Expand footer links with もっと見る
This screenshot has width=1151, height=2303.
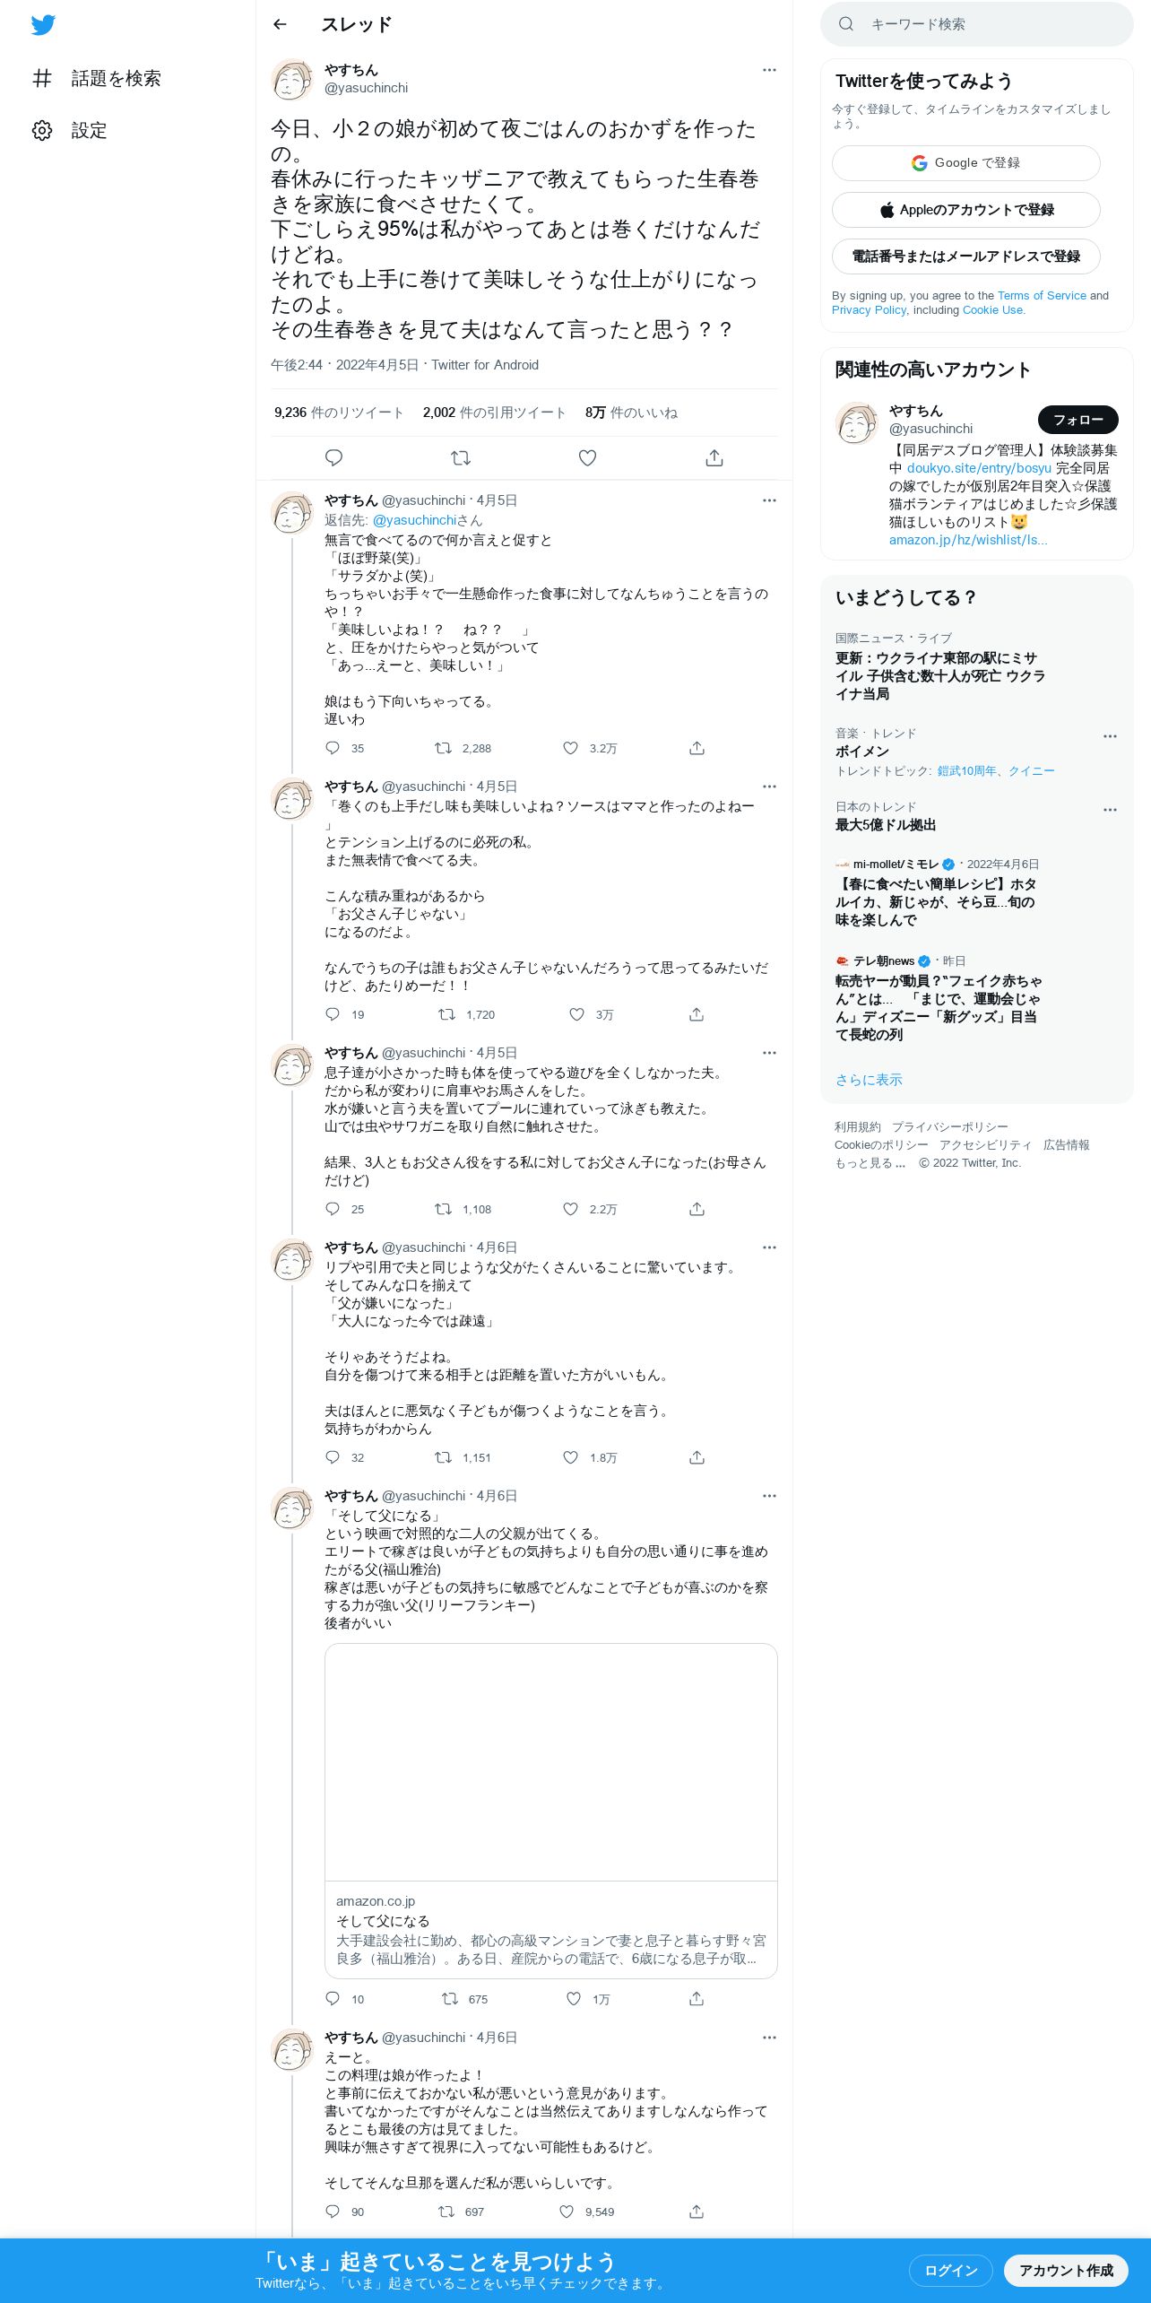coord(870,1163)
